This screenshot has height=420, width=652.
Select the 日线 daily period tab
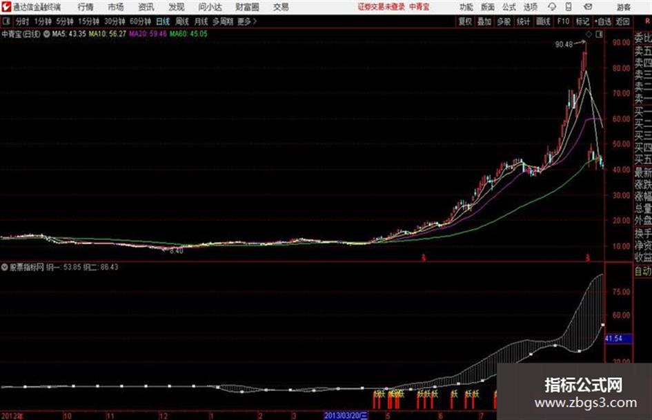coord(163,21)
